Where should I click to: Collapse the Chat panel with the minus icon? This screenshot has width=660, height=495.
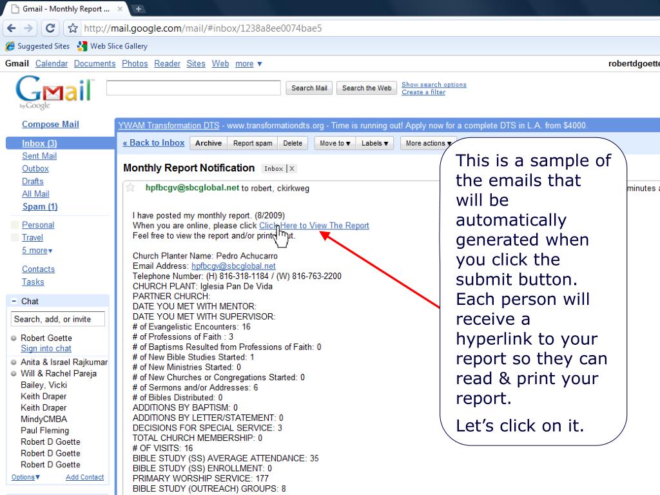(x=14, y=301)
